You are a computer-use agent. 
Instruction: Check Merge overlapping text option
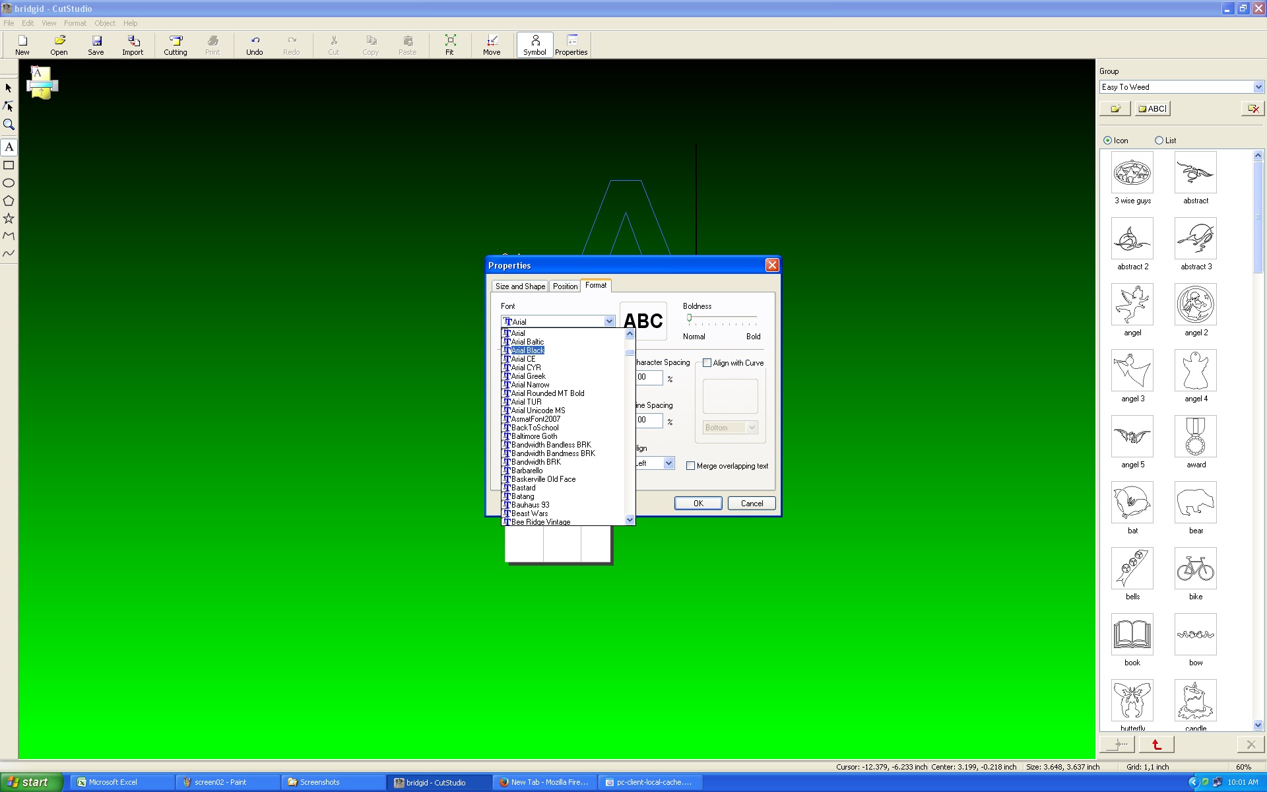pos(691,466)
